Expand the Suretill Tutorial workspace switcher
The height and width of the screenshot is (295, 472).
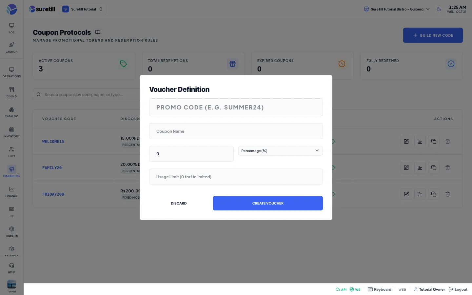coord(83,9)
